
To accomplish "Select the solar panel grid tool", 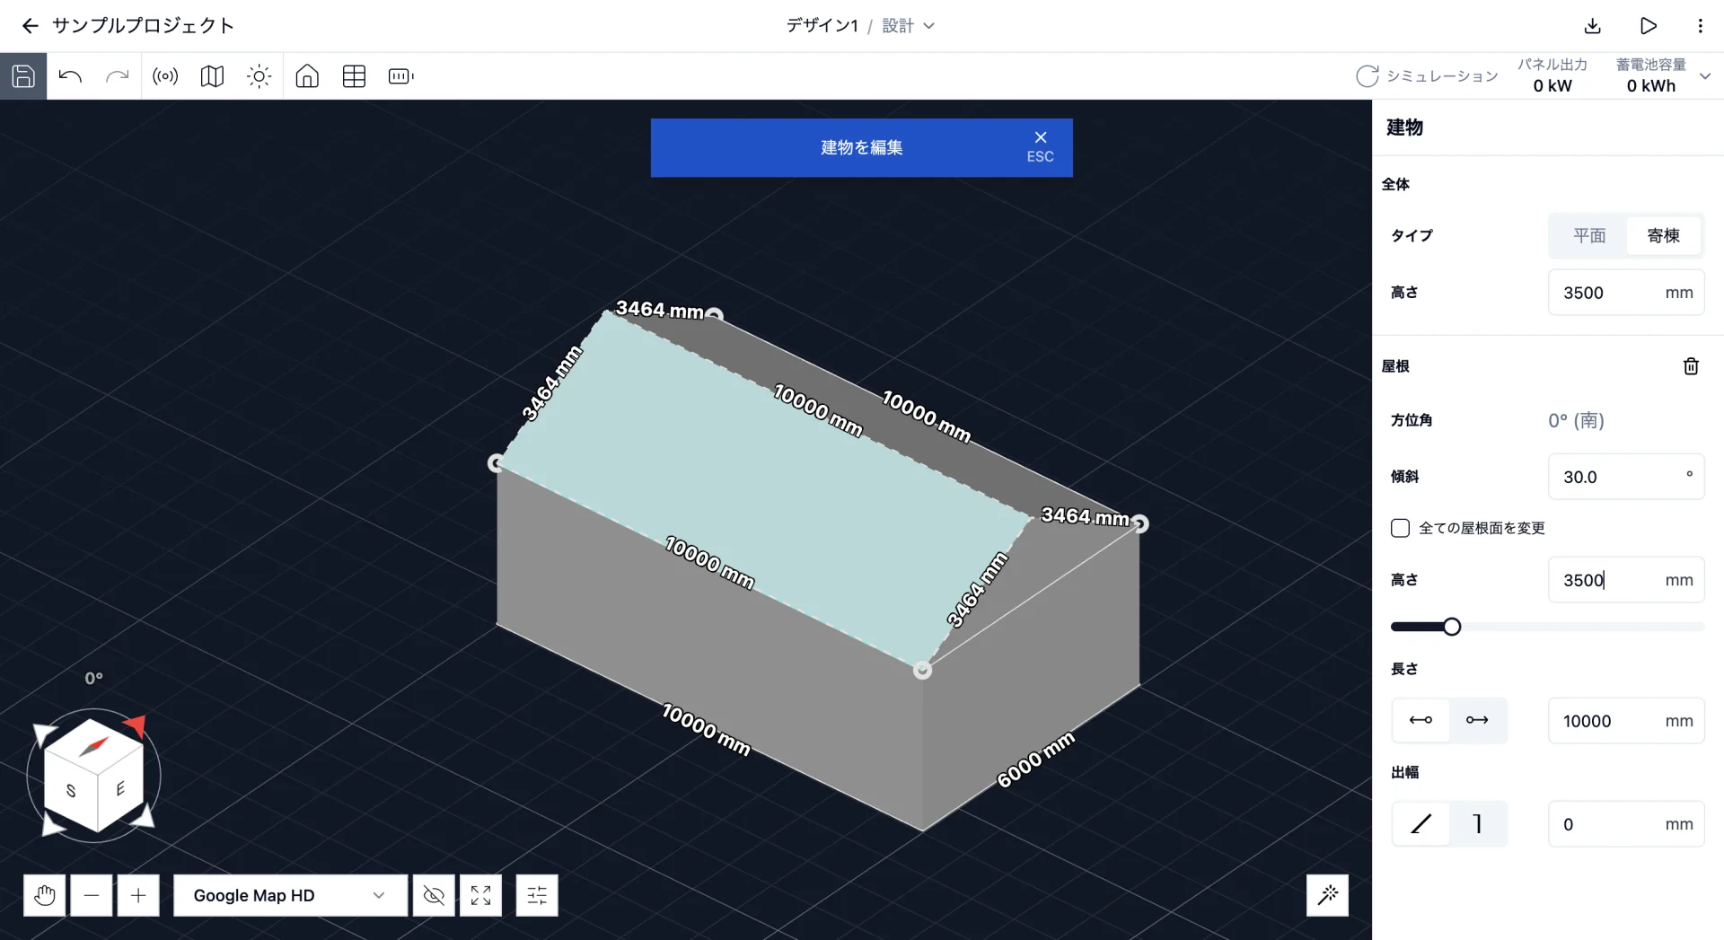I will 354,76.
